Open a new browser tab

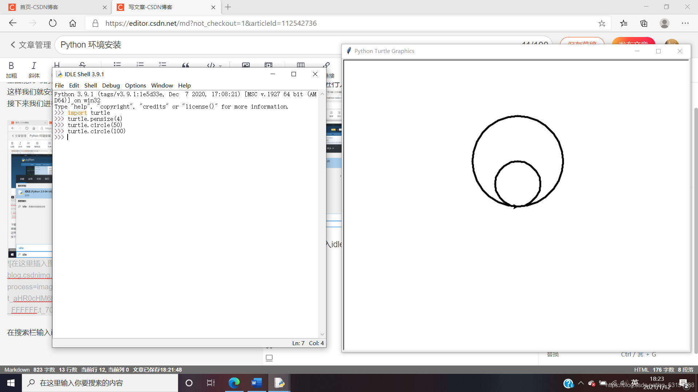coord(228,7)
